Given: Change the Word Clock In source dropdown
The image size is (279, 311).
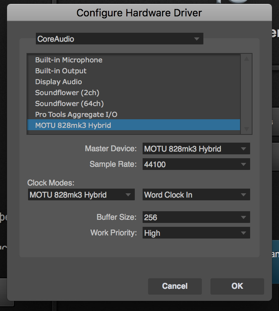Looking at the screenshot, I should [x=196, y=195].
